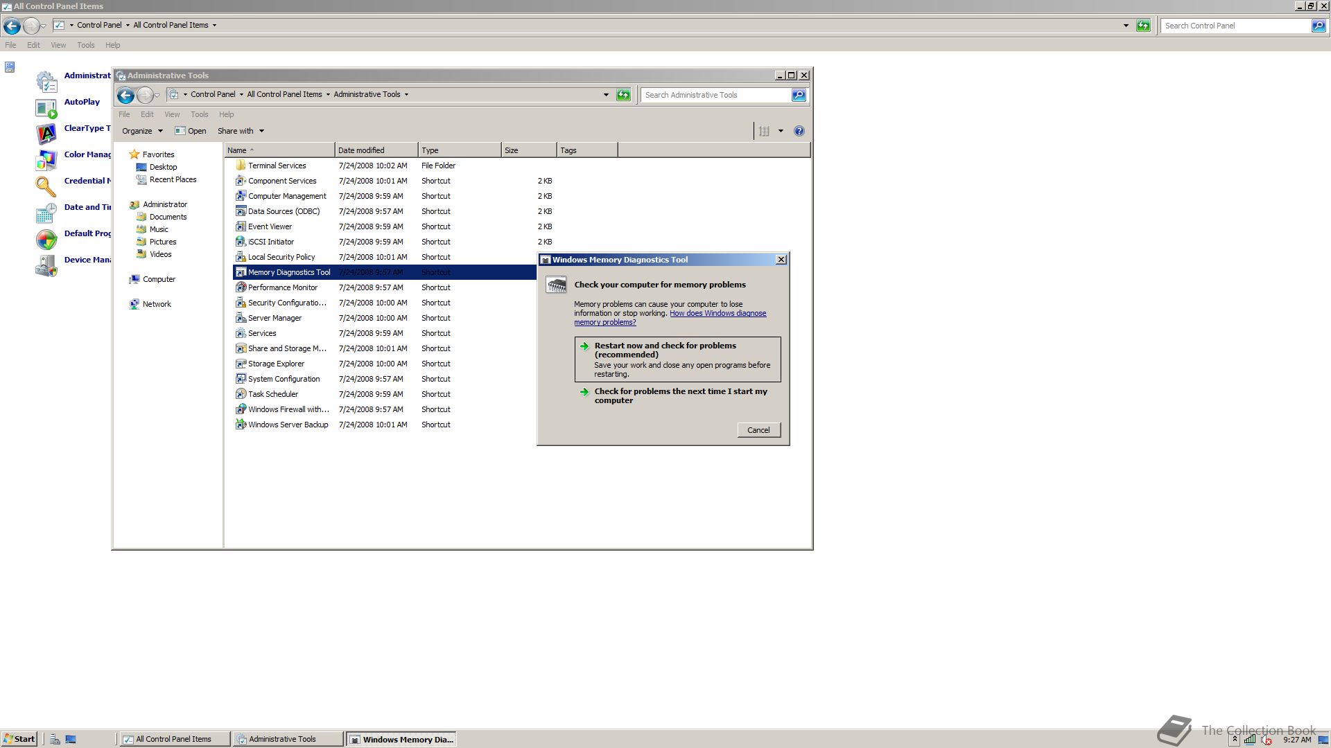Select Documents under Administrator
Image resolution: width=1331 pixels, height=748 pixels.
pyautogui.click(x=168, y=217)
